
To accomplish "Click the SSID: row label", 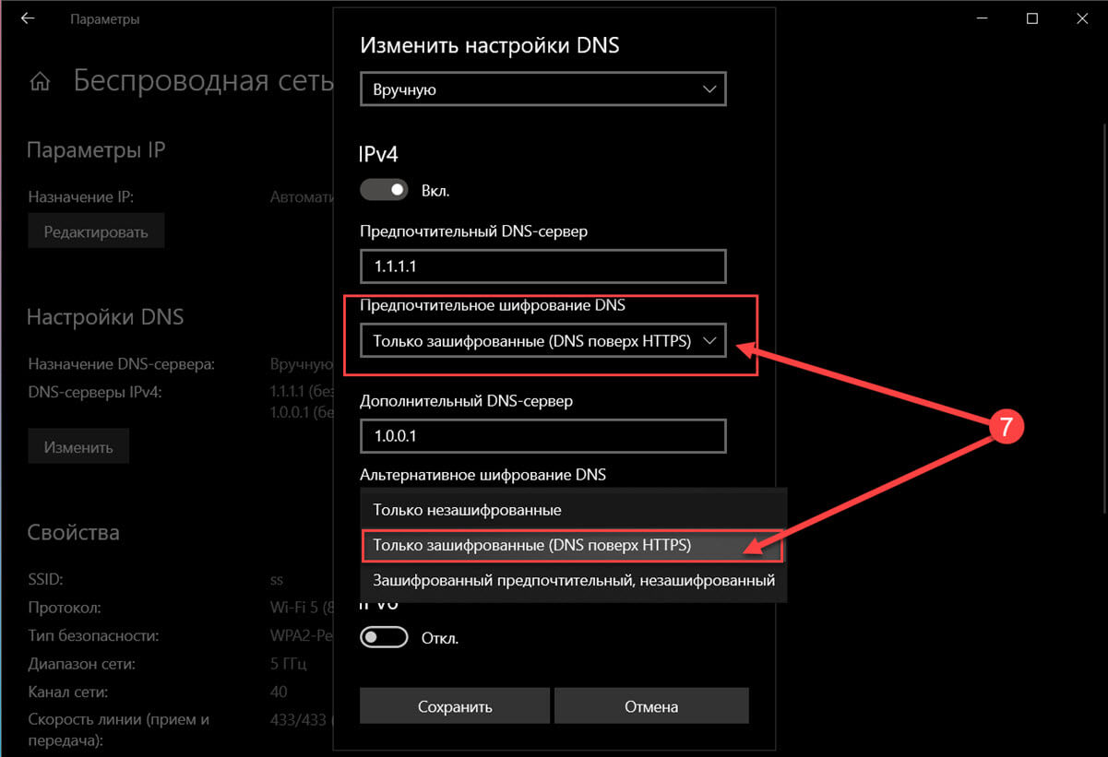I will pyautogui.click(x=46, y=580).
